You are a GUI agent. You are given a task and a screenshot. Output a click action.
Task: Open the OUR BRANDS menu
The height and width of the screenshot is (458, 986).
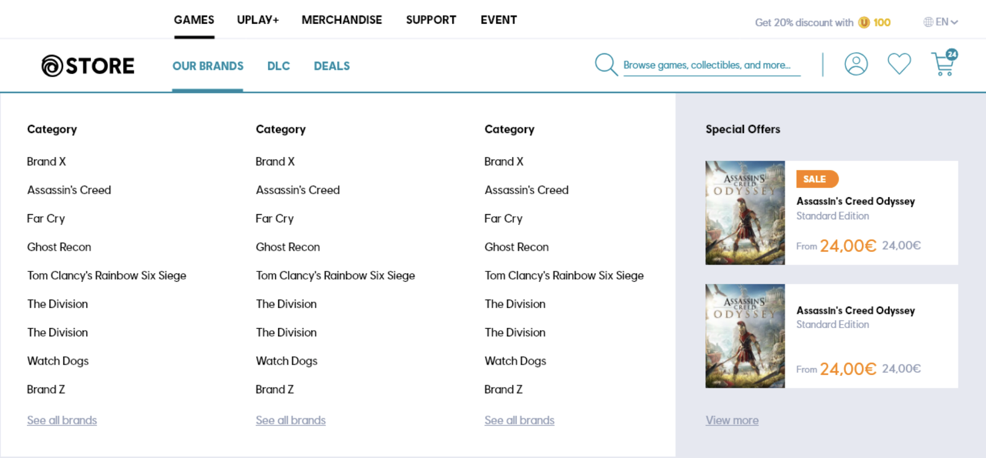pos(208,66)
